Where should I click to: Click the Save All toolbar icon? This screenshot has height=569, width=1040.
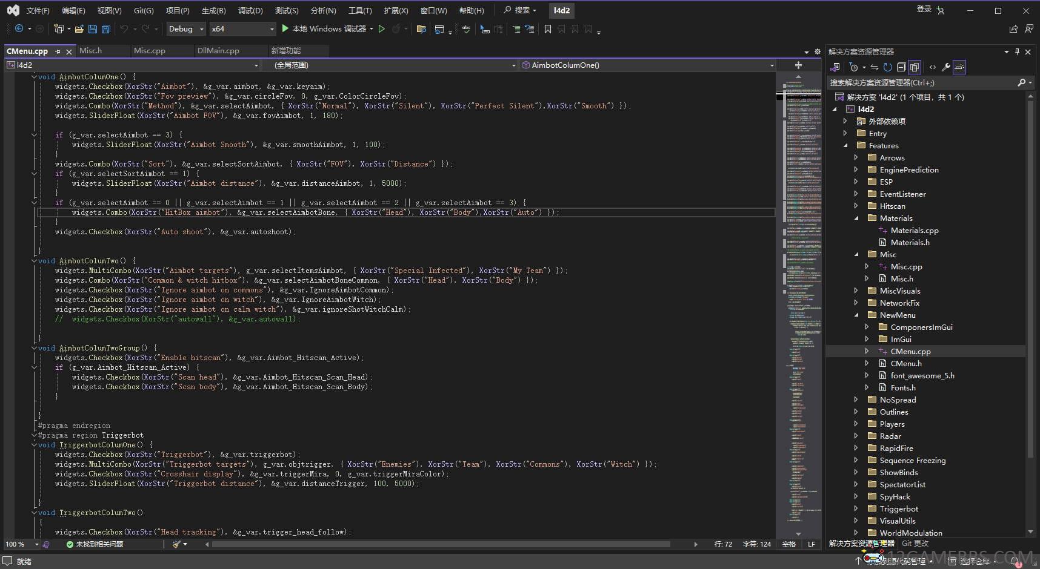point(106,29)
